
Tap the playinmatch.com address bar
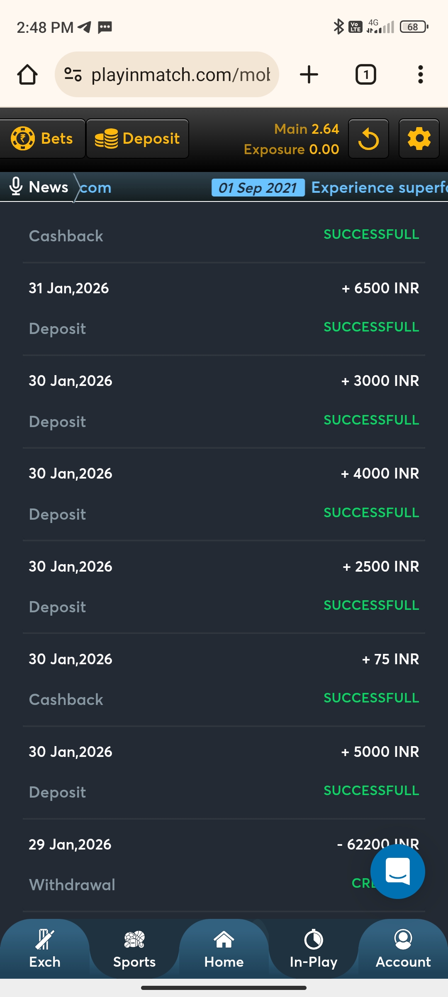tap(180, 75)
